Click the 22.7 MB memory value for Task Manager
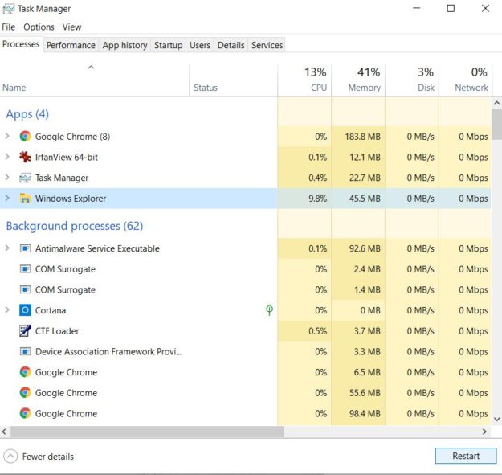Screen dimensions: 502x475 tap(365, 178)
